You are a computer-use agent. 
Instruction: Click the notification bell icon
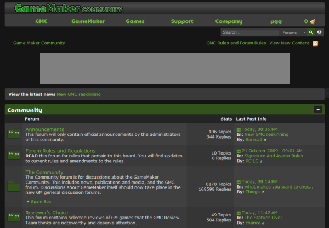pos(313,21)
